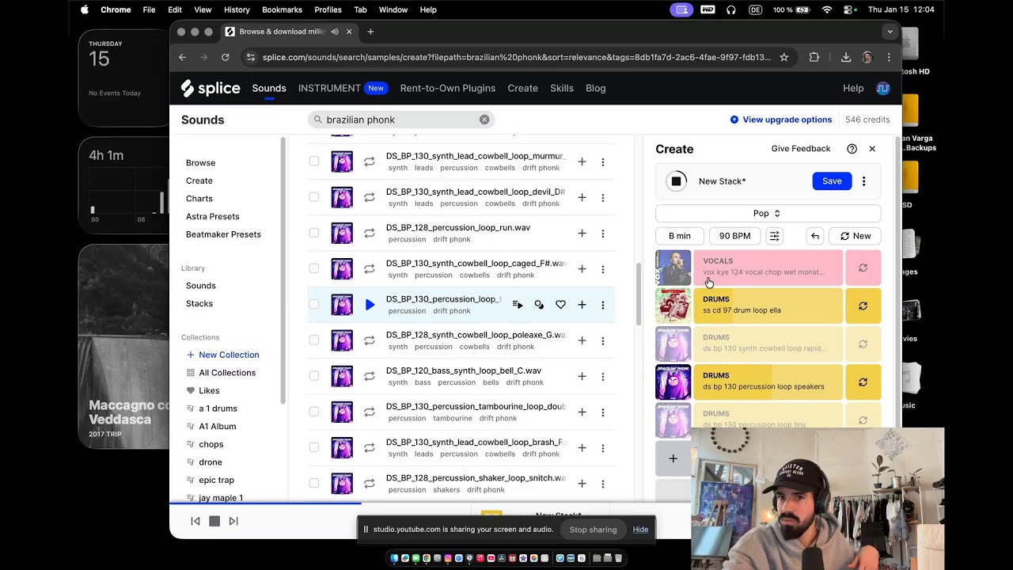Open the Create panel help icon

852,149
